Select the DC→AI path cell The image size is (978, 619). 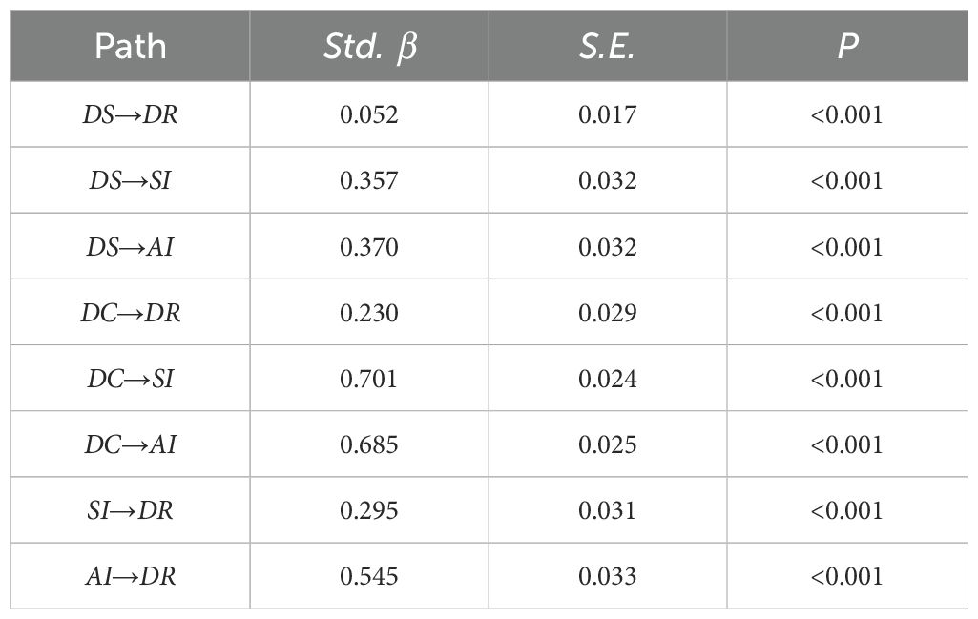(x=130, y=444)
